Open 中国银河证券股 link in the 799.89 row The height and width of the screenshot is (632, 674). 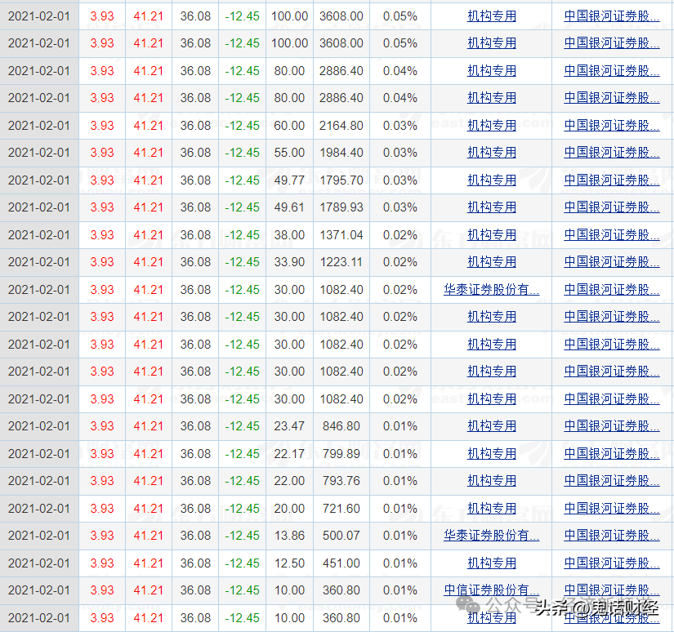click(612, 454)
